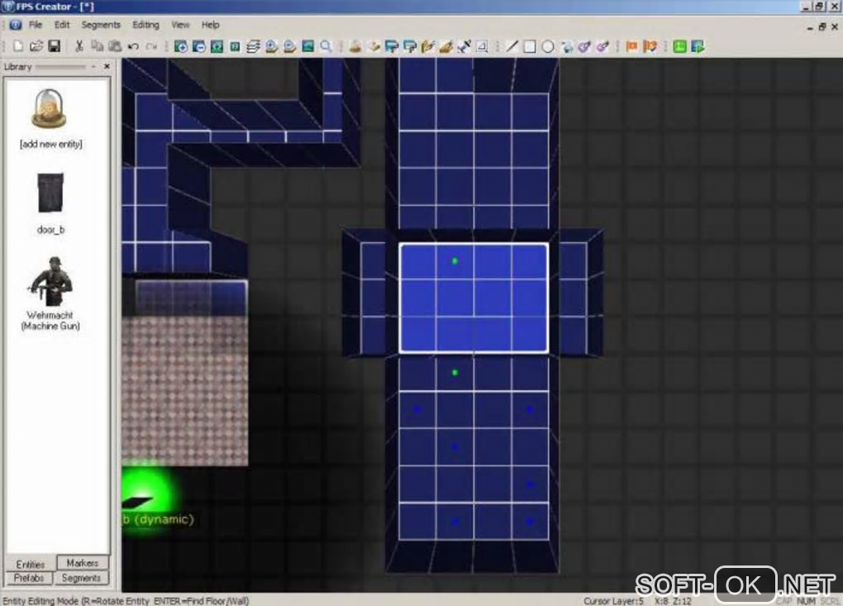Click the green marker inside highlighted room
Image resolution: width=843 pixels, height=606 pixels.
(x=455, y=260)
